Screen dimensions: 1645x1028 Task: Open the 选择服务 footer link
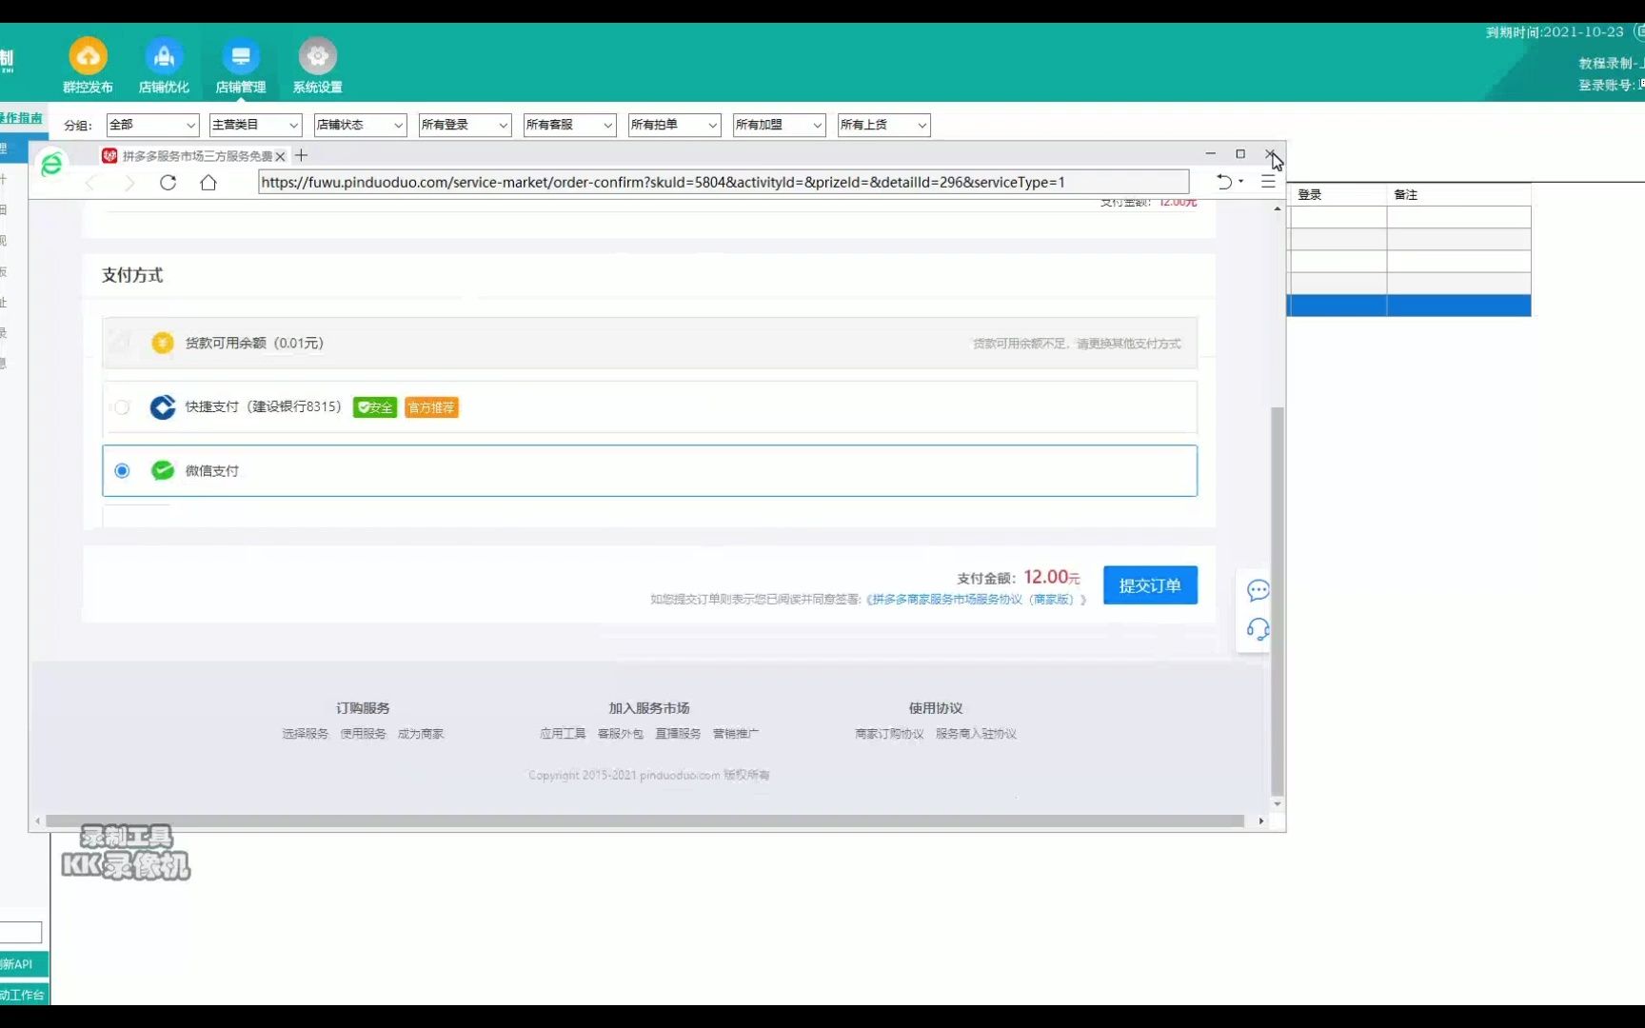click(305, 734)
